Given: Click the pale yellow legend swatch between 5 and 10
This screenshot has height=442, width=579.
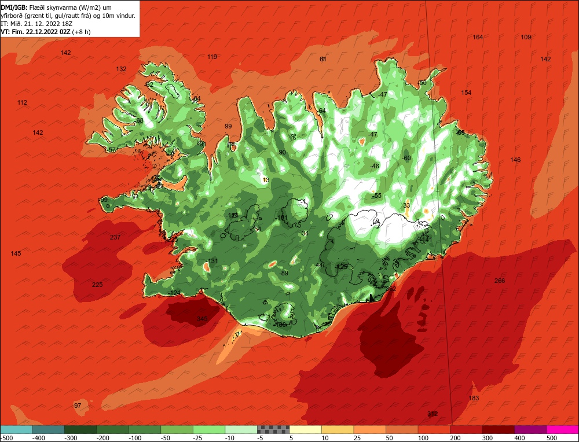Looking at the screenshot, I should pos(305,429).
